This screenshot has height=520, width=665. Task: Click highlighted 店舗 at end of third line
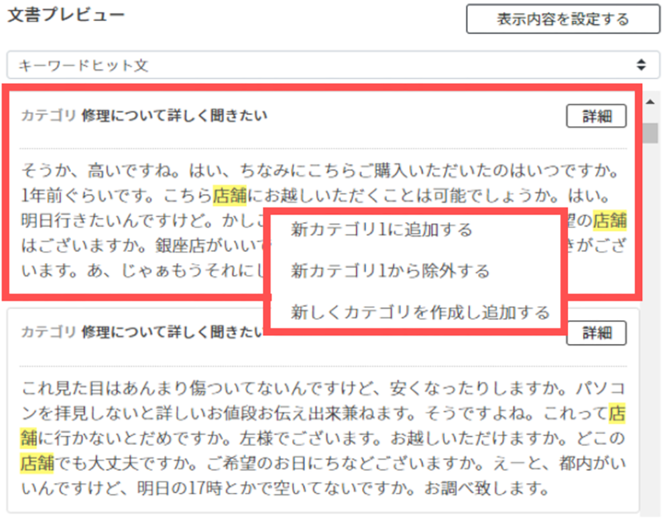[609, 220]
